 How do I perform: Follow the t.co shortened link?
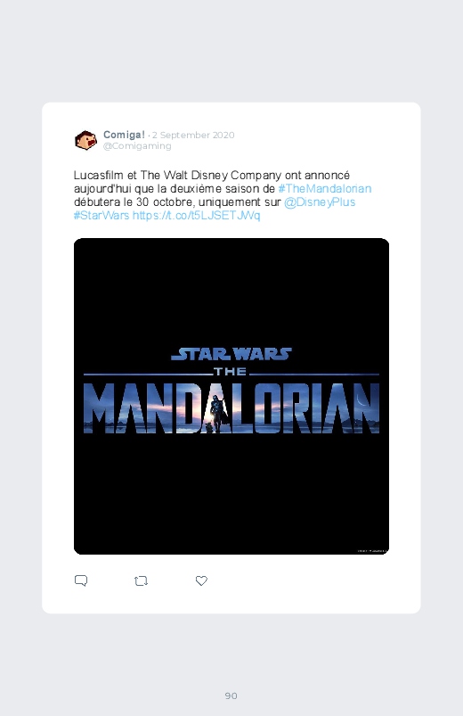coord(196,215)
